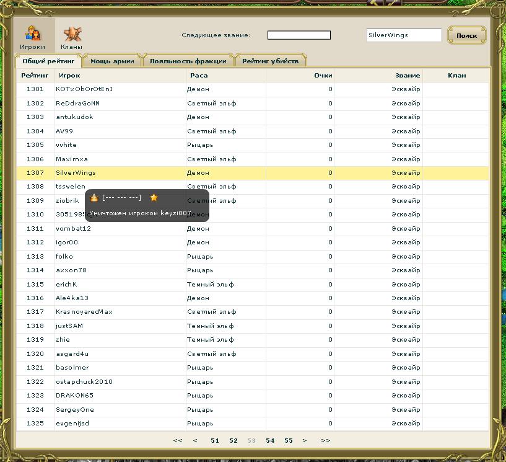The height and width of the screenshot is (462, 506).
Task: Open the Рейтинг убийств tab
Action: 270,61
